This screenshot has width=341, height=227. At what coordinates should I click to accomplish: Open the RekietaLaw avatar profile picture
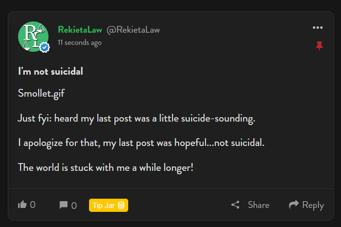[33, 37]
